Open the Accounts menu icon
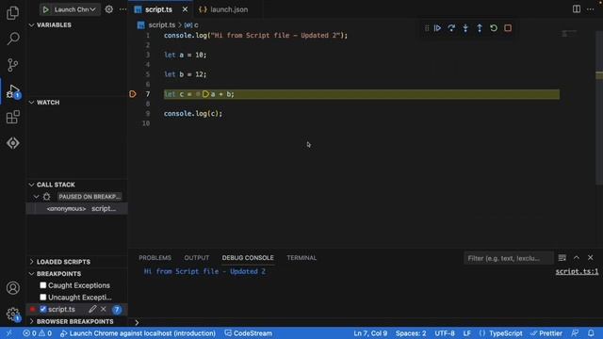603x339 pixels. [12, 288]
